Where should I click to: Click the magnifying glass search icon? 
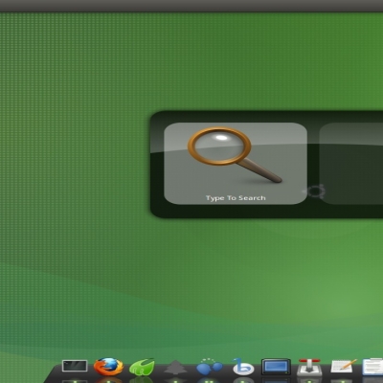pyautogui.click(x=235, y=155)
